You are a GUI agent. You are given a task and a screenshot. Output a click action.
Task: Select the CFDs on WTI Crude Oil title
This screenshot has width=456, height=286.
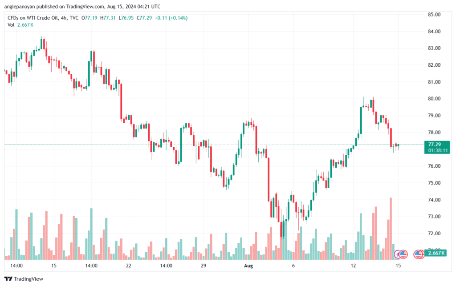point(33,18)
